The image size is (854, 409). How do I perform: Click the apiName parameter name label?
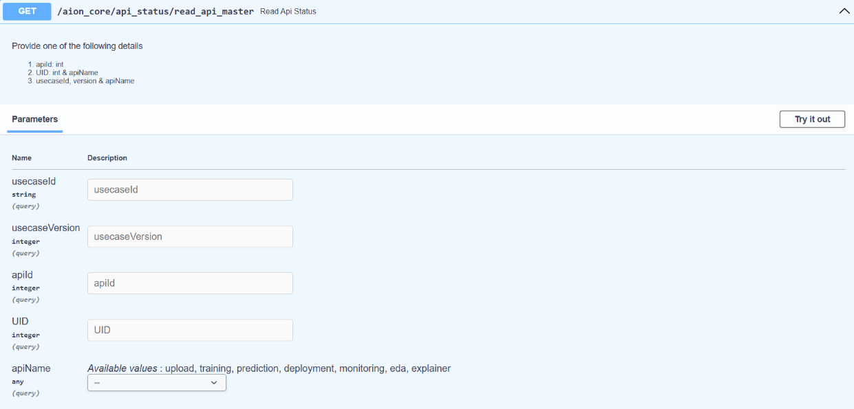(x=31, y=368)
